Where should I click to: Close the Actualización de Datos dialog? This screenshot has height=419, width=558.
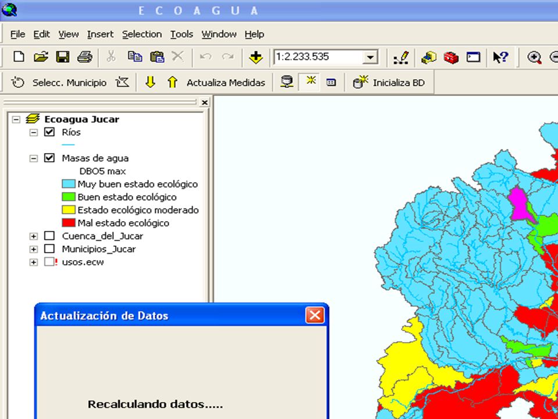[315, 315]
